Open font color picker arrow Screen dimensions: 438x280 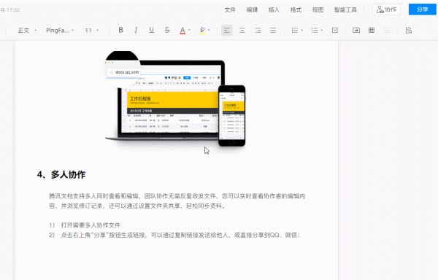189,30
